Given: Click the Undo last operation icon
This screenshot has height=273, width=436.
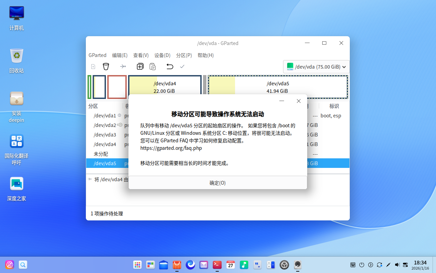Looking at the screenshot, I should pos(170,67).
